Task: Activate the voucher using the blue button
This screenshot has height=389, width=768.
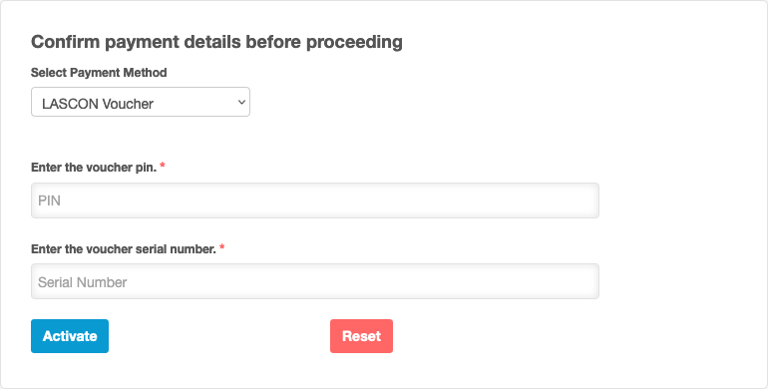Action: pyautogui.click(x=70, y=336)
